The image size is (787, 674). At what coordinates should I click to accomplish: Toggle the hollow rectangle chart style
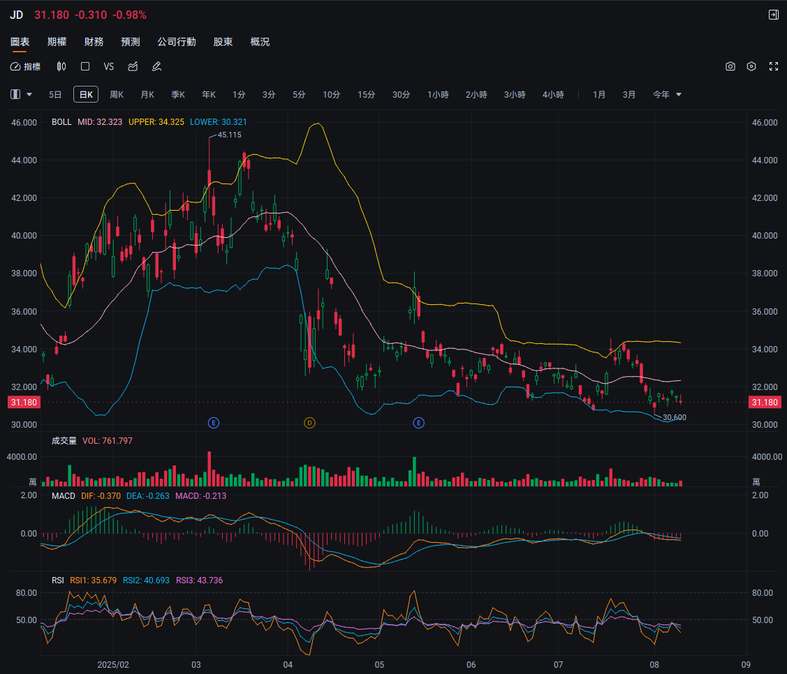coord(84,66)
